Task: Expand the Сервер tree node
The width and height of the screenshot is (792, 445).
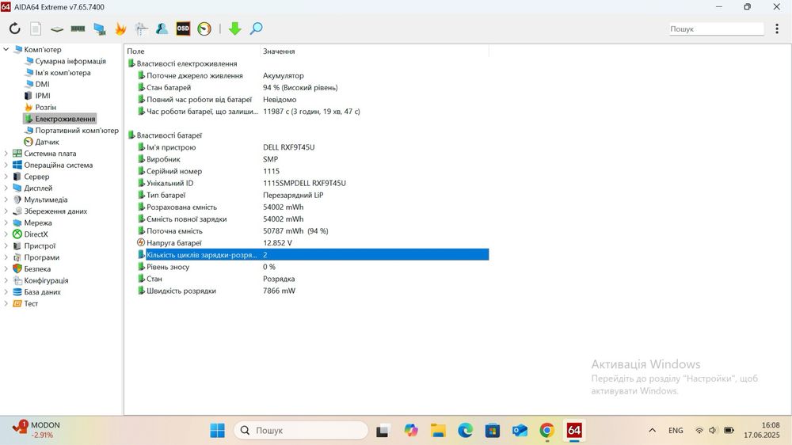Action: [x=6, y=177]
